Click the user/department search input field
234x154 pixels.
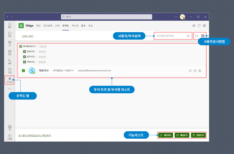pyautogui.click(x=171, y=36)
